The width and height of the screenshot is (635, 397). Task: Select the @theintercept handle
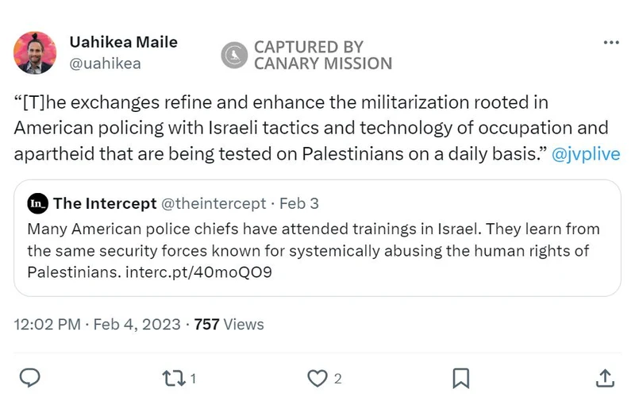coord(214,203)
